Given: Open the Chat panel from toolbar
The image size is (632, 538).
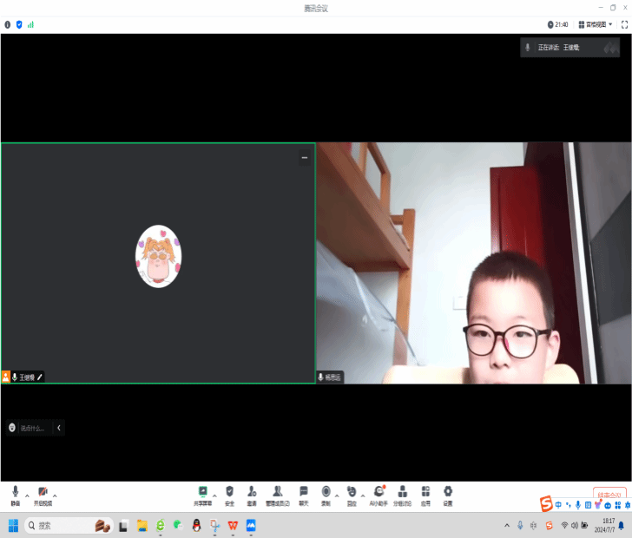Looking at the screenshot, I should 304,494.
